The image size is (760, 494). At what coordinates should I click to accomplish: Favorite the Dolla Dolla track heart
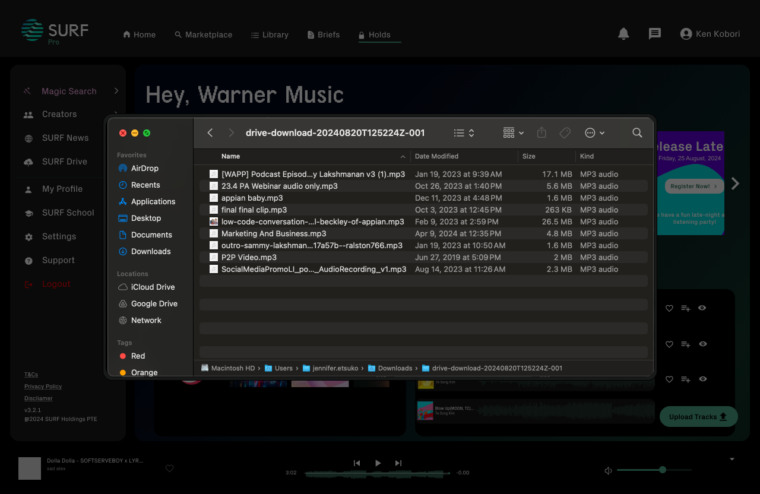(x=169, y=468)
